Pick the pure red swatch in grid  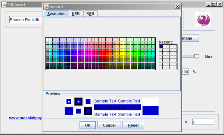[104, 54]
